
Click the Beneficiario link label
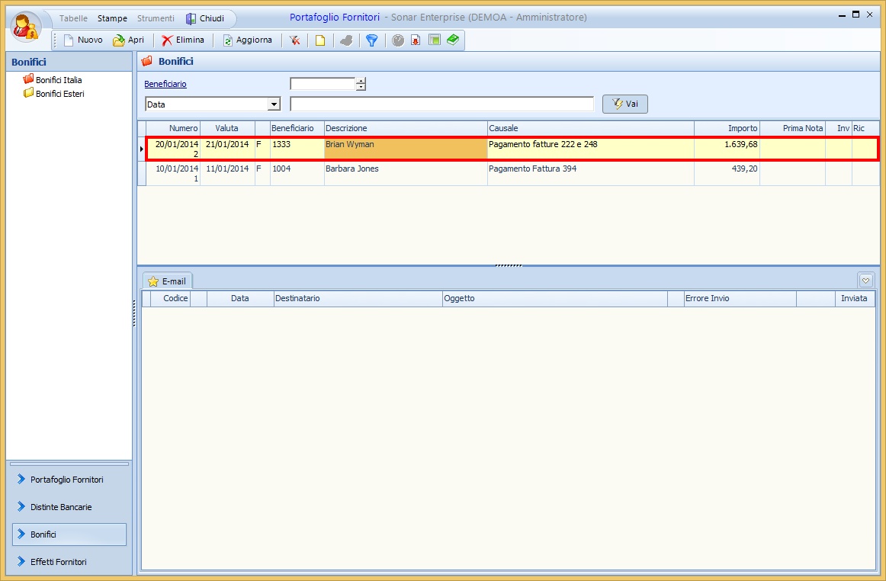pyautogui.click(x=165, y=85)
